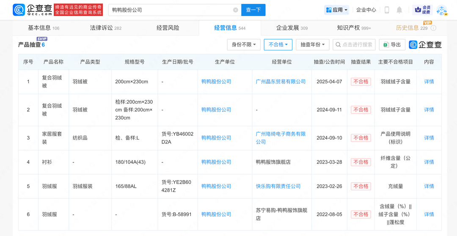Export the table via 导出 Excel button
Image resolution: width=457 pixels, height=236 pixels.
tap(392, 44)
